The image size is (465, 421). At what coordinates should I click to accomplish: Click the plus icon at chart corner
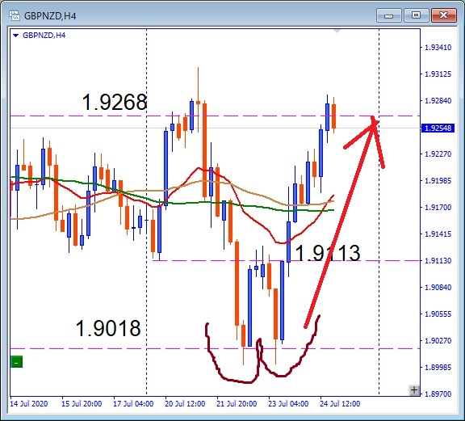414,389
